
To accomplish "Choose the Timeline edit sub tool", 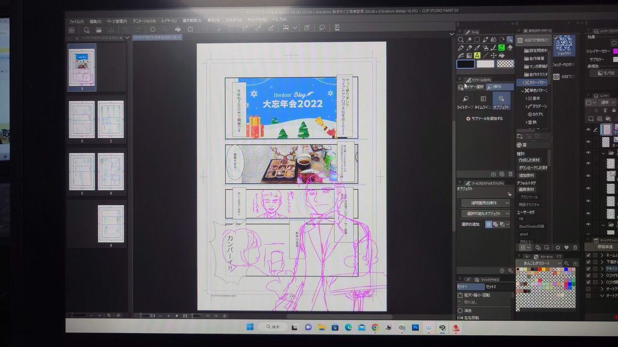I will [x=483, y=101].
